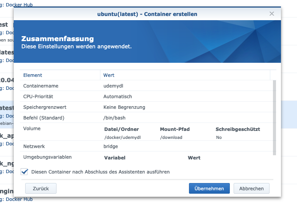Select the Containername row label
Viewport: 297px width, 207px height.
pos(41,86)
